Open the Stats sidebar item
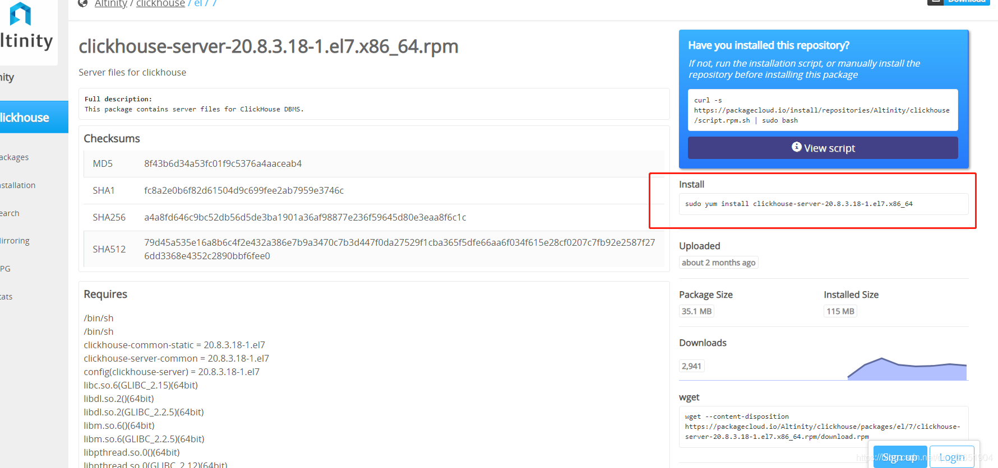Screen dimensions: 998x468 (7, 297)
